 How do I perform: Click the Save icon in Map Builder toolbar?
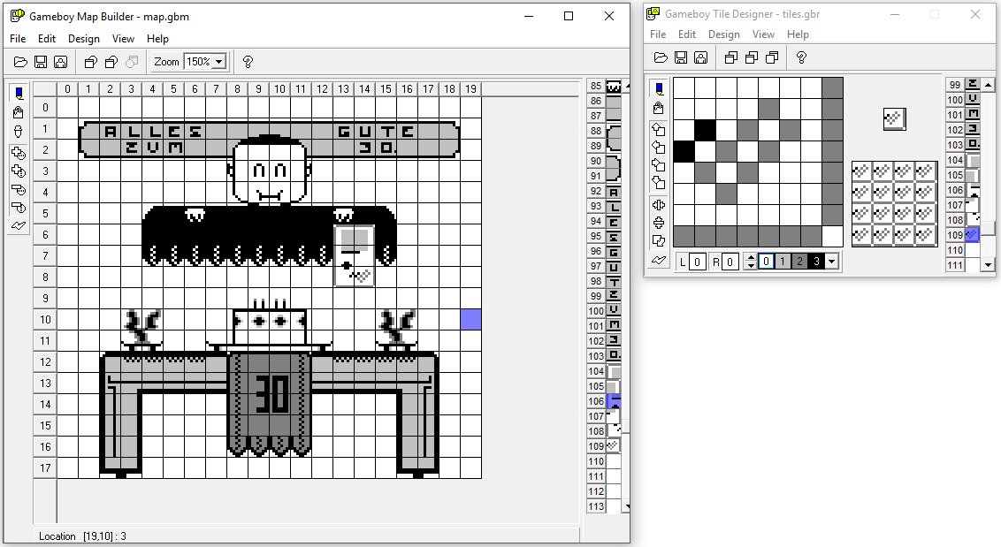[40, 62]
